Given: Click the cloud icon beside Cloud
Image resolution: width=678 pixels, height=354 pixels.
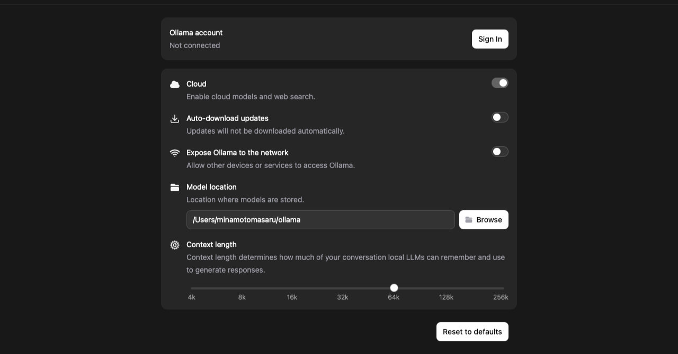Looking at the screenshot, I should tap(175, 85).
